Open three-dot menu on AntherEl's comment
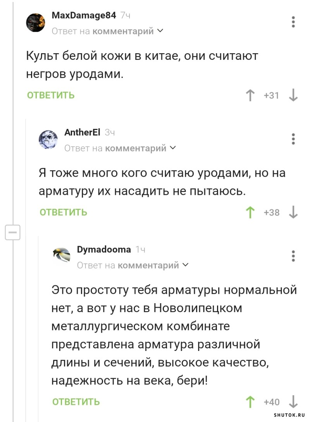Viewport: 310px width, 422px height. (293, 139)
